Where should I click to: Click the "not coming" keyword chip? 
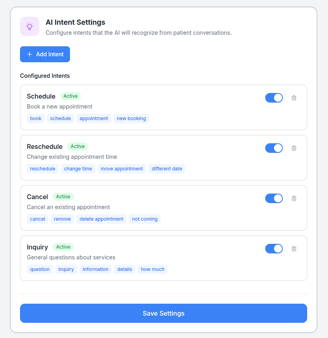click(144, 219)
